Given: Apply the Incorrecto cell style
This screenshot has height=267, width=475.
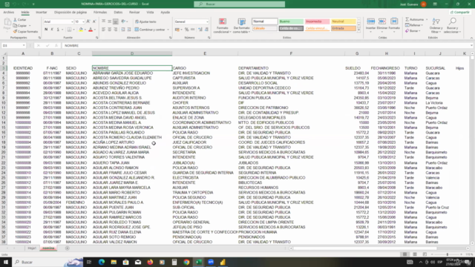Looking at the screenshot, I should coord(317,22).
